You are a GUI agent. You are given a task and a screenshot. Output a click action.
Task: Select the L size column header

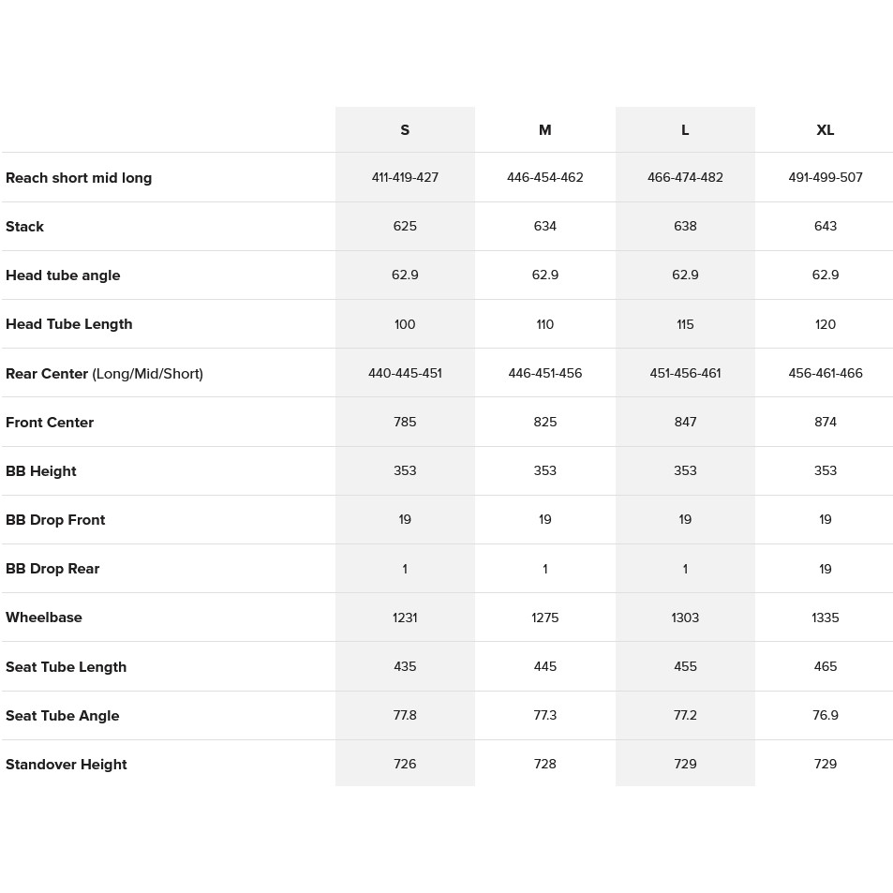click(685, 130)
